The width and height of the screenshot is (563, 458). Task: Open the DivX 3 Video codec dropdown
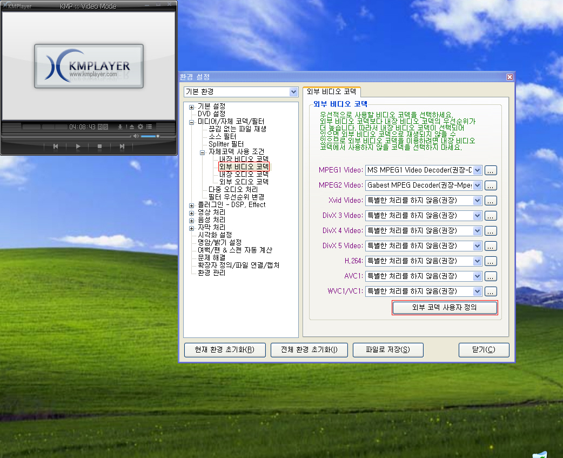coord(477,216)
